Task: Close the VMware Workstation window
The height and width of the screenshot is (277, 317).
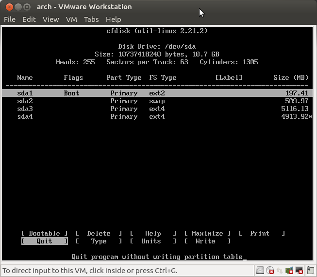Action: point(9,7)
